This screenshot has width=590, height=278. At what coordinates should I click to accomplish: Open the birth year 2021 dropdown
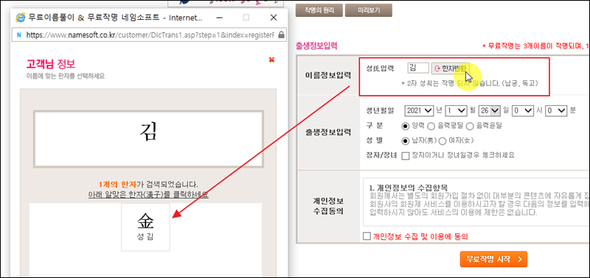pyautogui.click(x=420, y=110)
